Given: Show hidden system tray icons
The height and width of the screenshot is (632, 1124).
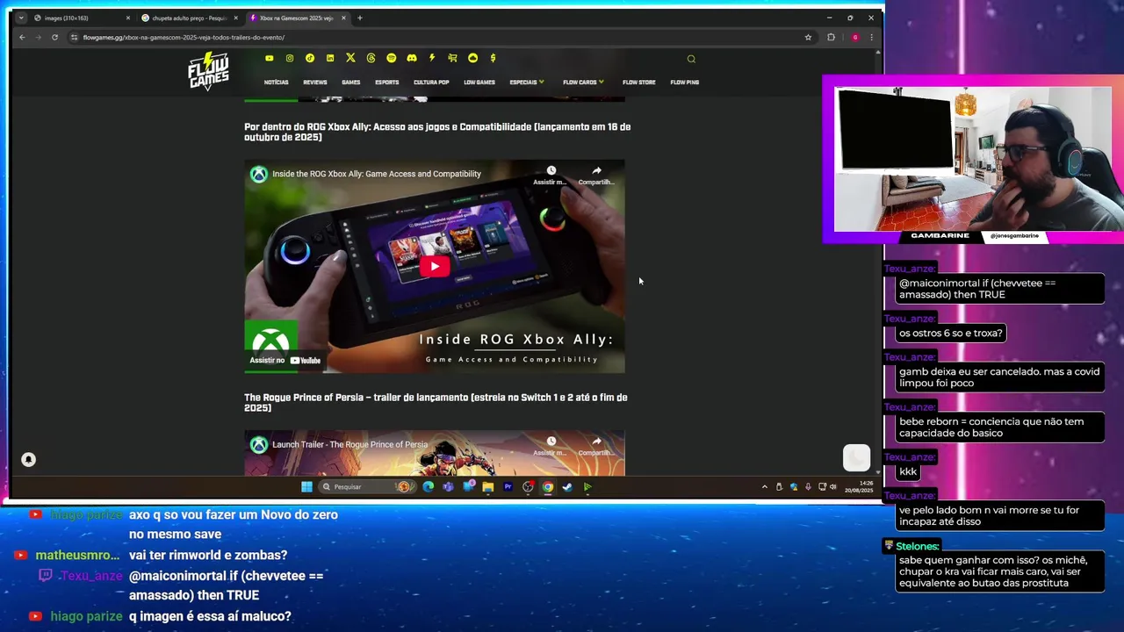Looking at the screenshot, I should [764, 486].
